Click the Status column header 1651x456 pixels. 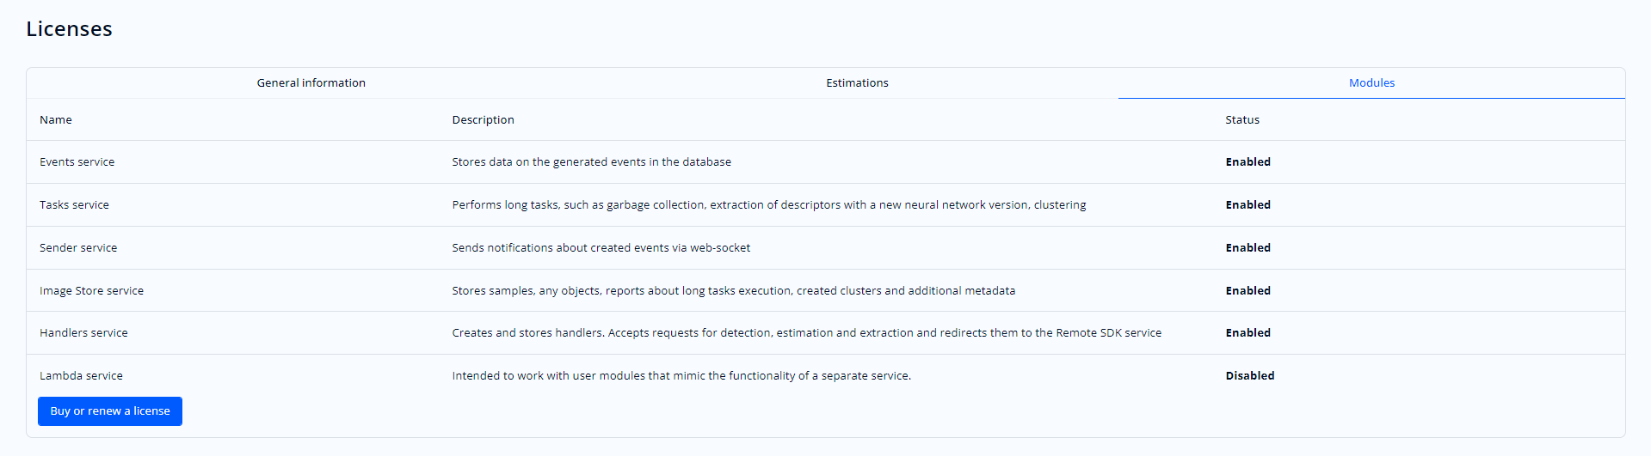[x=1241, y=120]
